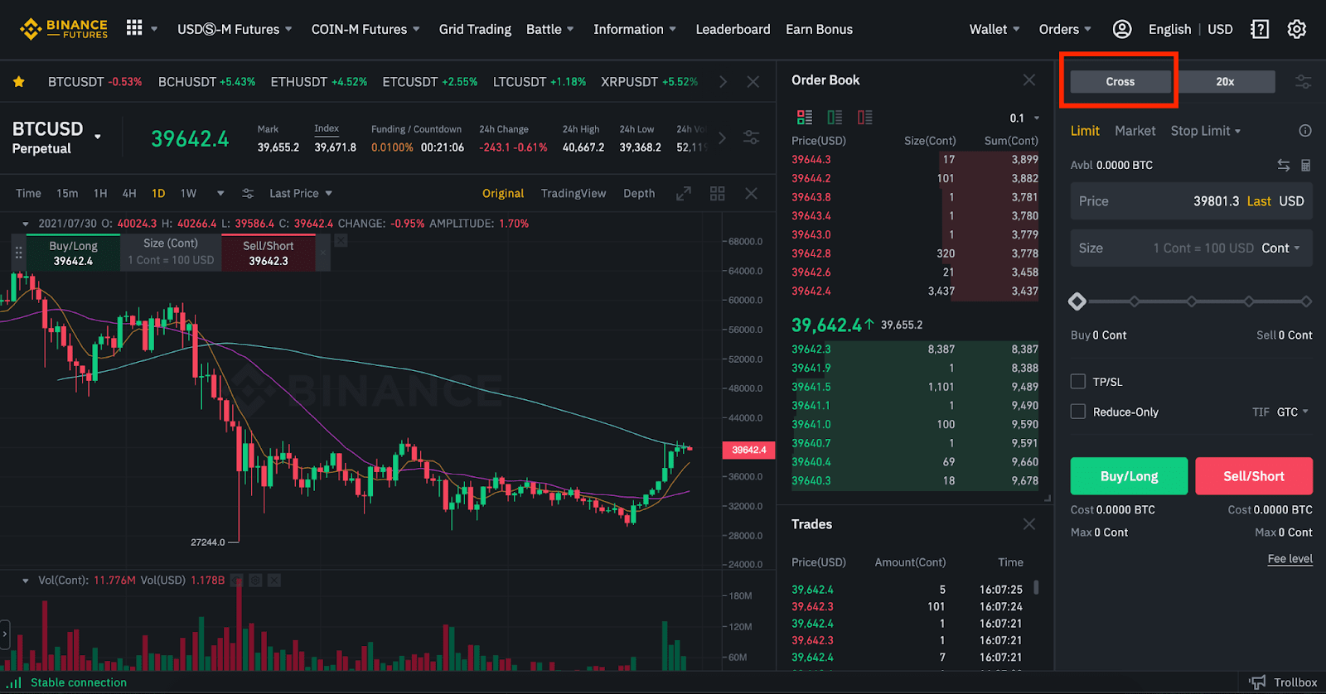Screen dimensions: 1326x694
Task: Select the 1D chart interval
Action: (x=158, y=193)
